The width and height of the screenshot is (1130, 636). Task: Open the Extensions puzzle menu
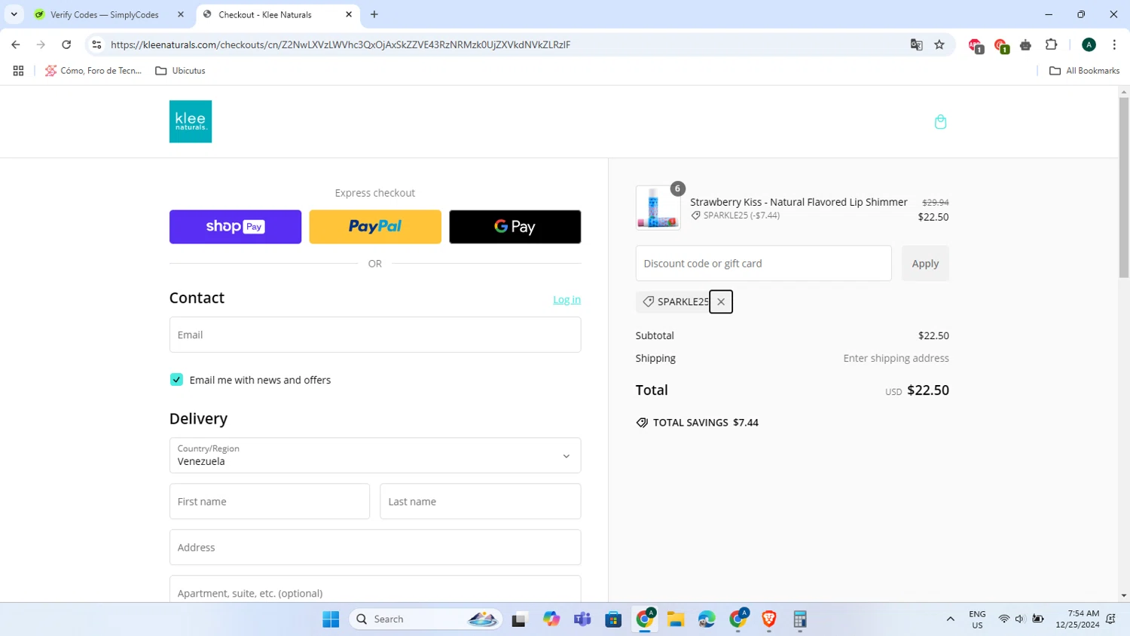[x=1052, y=44]
